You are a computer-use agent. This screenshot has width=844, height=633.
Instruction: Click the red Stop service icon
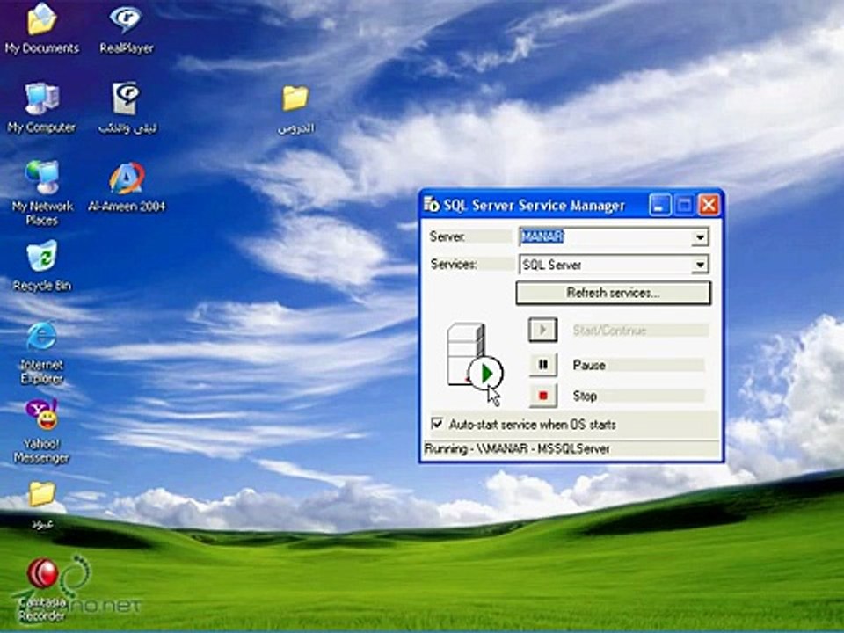click(x=542, y=396)
